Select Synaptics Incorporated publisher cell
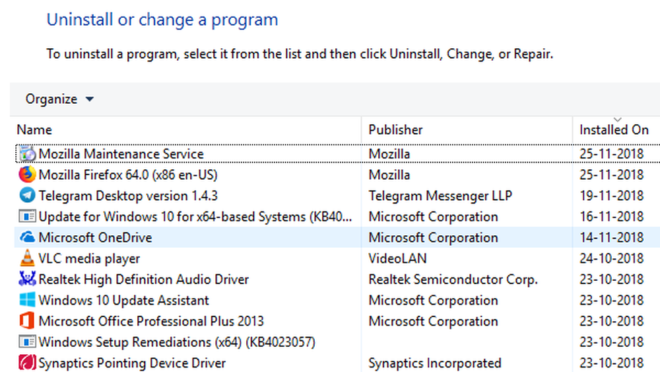660x372 pixels. [x=434, y=363]
